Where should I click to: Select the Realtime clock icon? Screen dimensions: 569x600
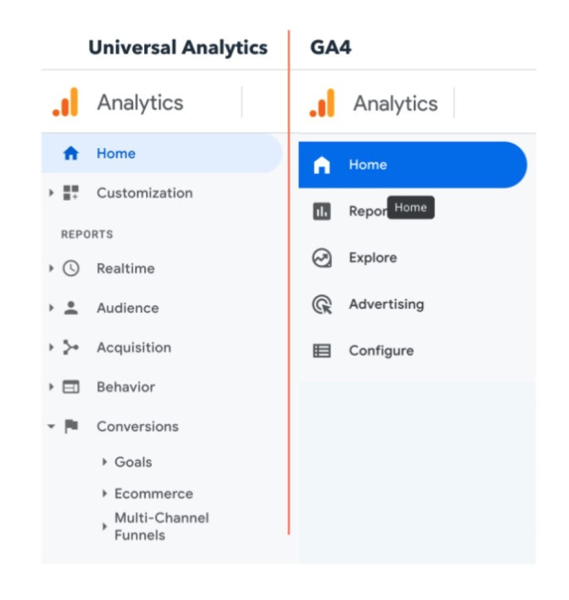[71, 268]
